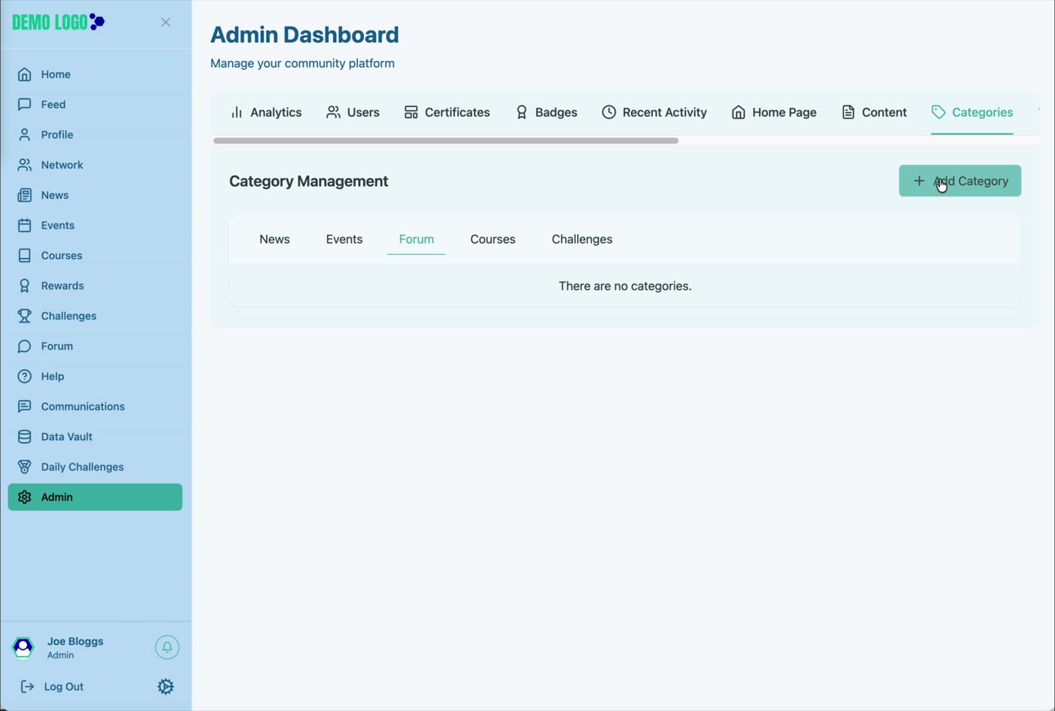1055x711 pixels.
Task: Open the Certificates tab
Action: coord(447,112)
